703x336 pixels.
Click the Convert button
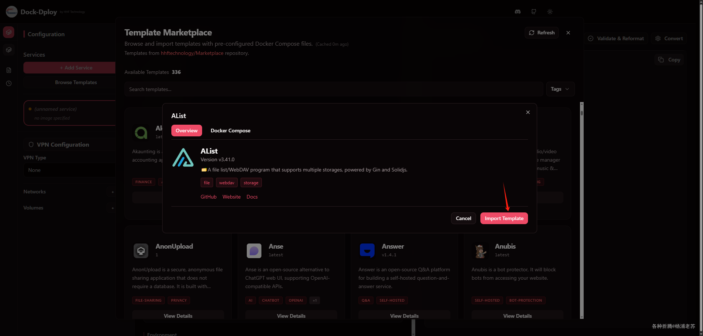(x=669, y=38)
